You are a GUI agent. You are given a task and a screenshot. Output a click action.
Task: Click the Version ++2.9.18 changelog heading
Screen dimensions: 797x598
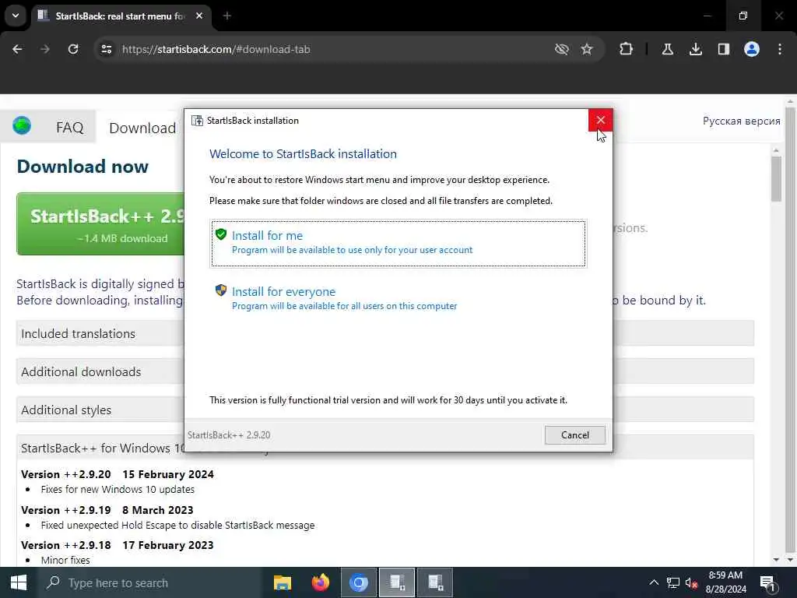(x=118, y=545)
